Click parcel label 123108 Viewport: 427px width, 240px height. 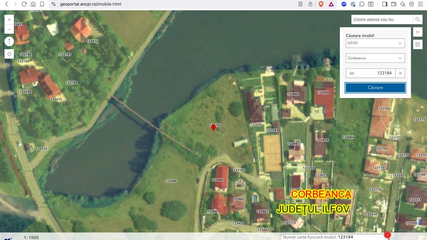pos(384,109)
